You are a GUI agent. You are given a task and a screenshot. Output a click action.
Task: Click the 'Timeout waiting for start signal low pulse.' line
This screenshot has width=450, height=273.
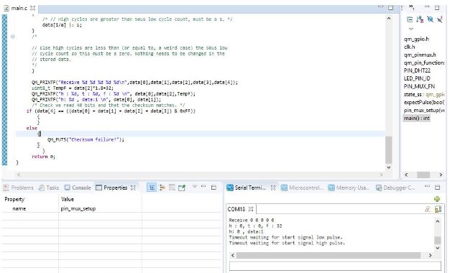pyautogui.click(x=285, y=238)
